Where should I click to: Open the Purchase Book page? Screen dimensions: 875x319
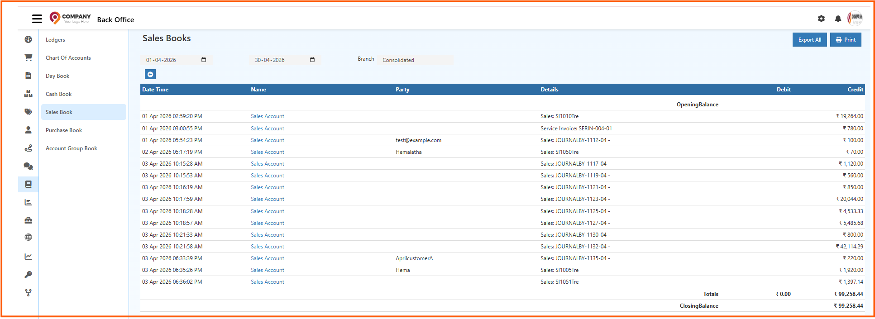click(64, 130)
